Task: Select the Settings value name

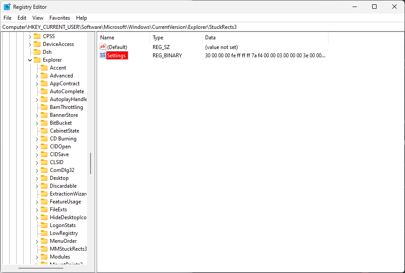Action: pos(116,55)
